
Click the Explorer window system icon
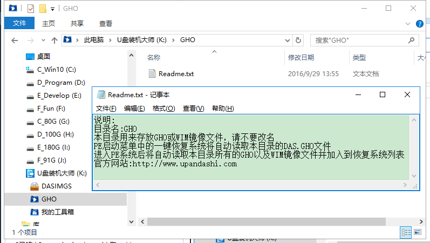tap(13, 8)
